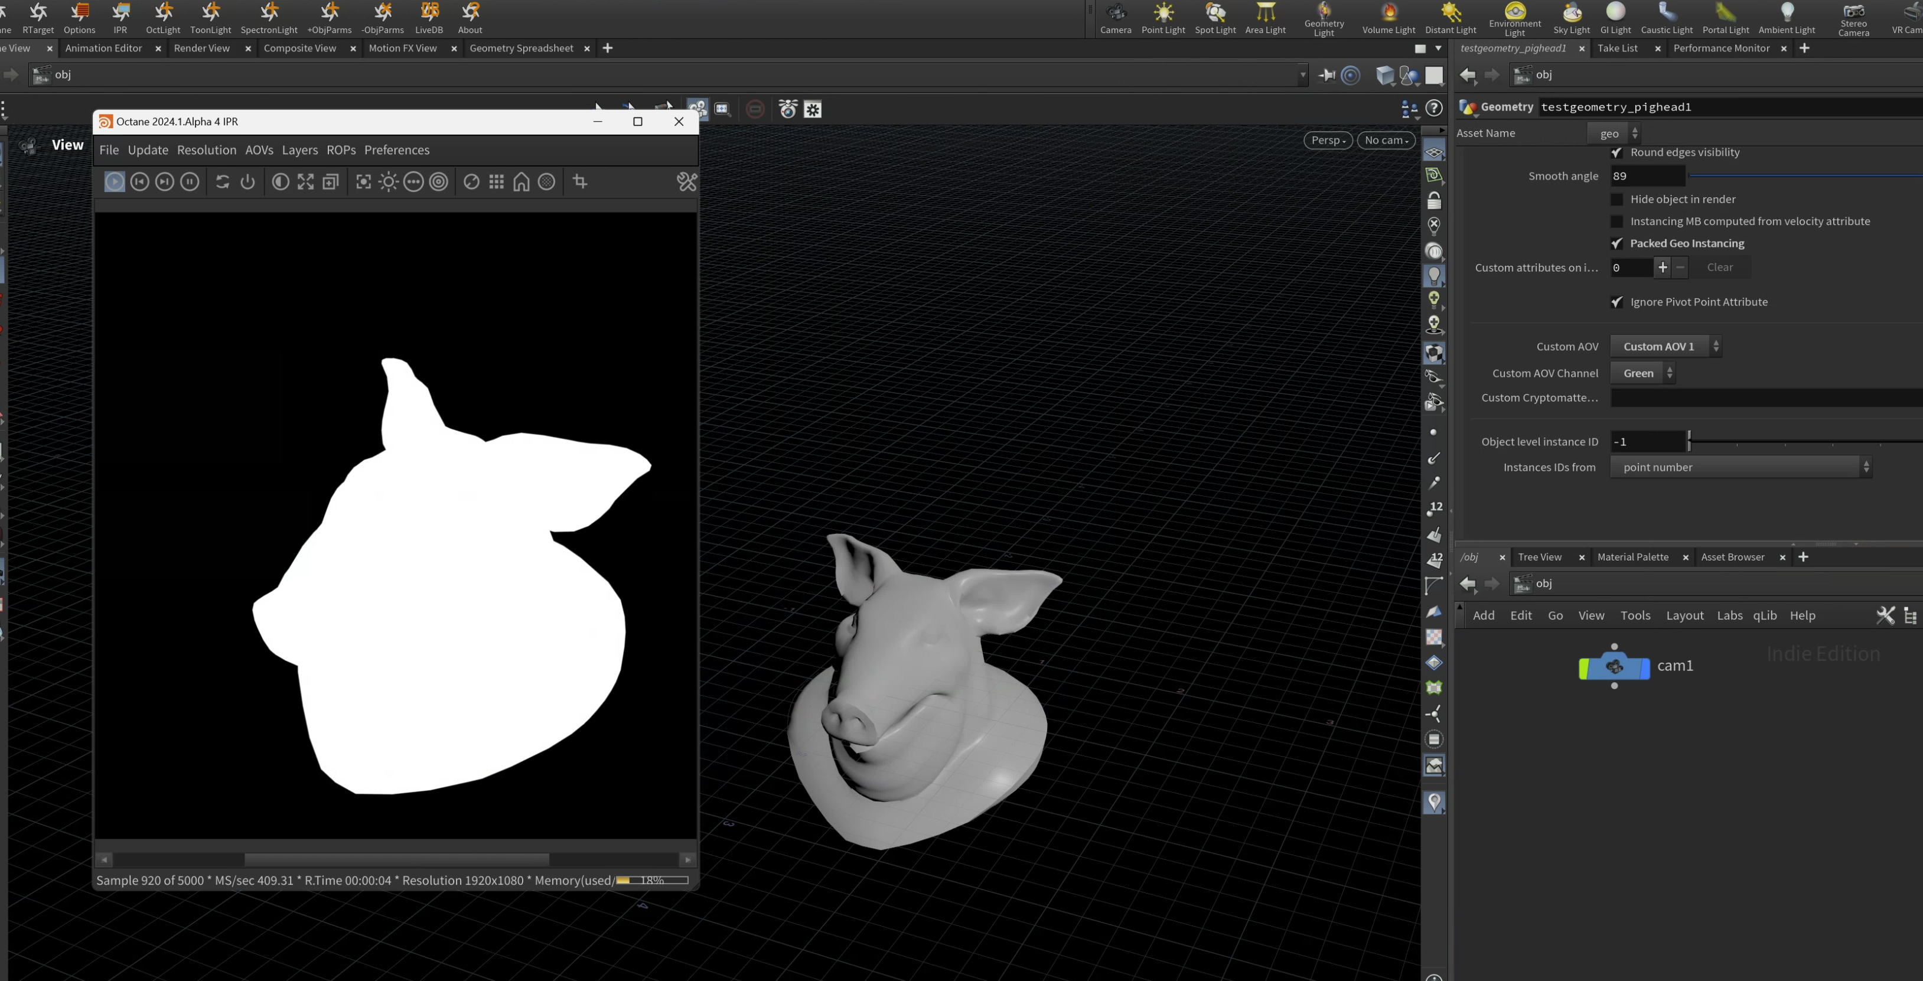Open the No cam camera menu

coord(1386,141)
